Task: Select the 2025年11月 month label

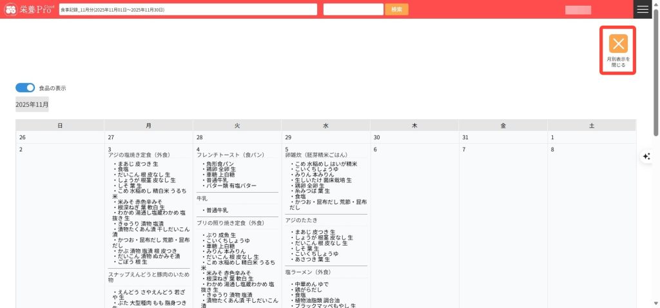Action: [x=32, y=104]
